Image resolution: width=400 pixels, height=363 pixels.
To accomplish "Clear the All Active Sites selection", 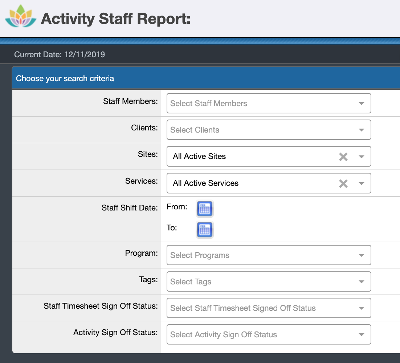I will [x=343, y=157].
